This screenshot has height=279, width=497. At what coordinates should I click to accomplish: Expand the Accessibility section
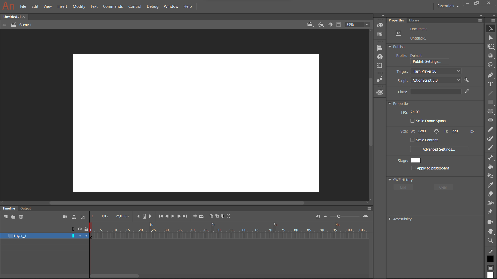pyautogui.click(x=390, y=219)
